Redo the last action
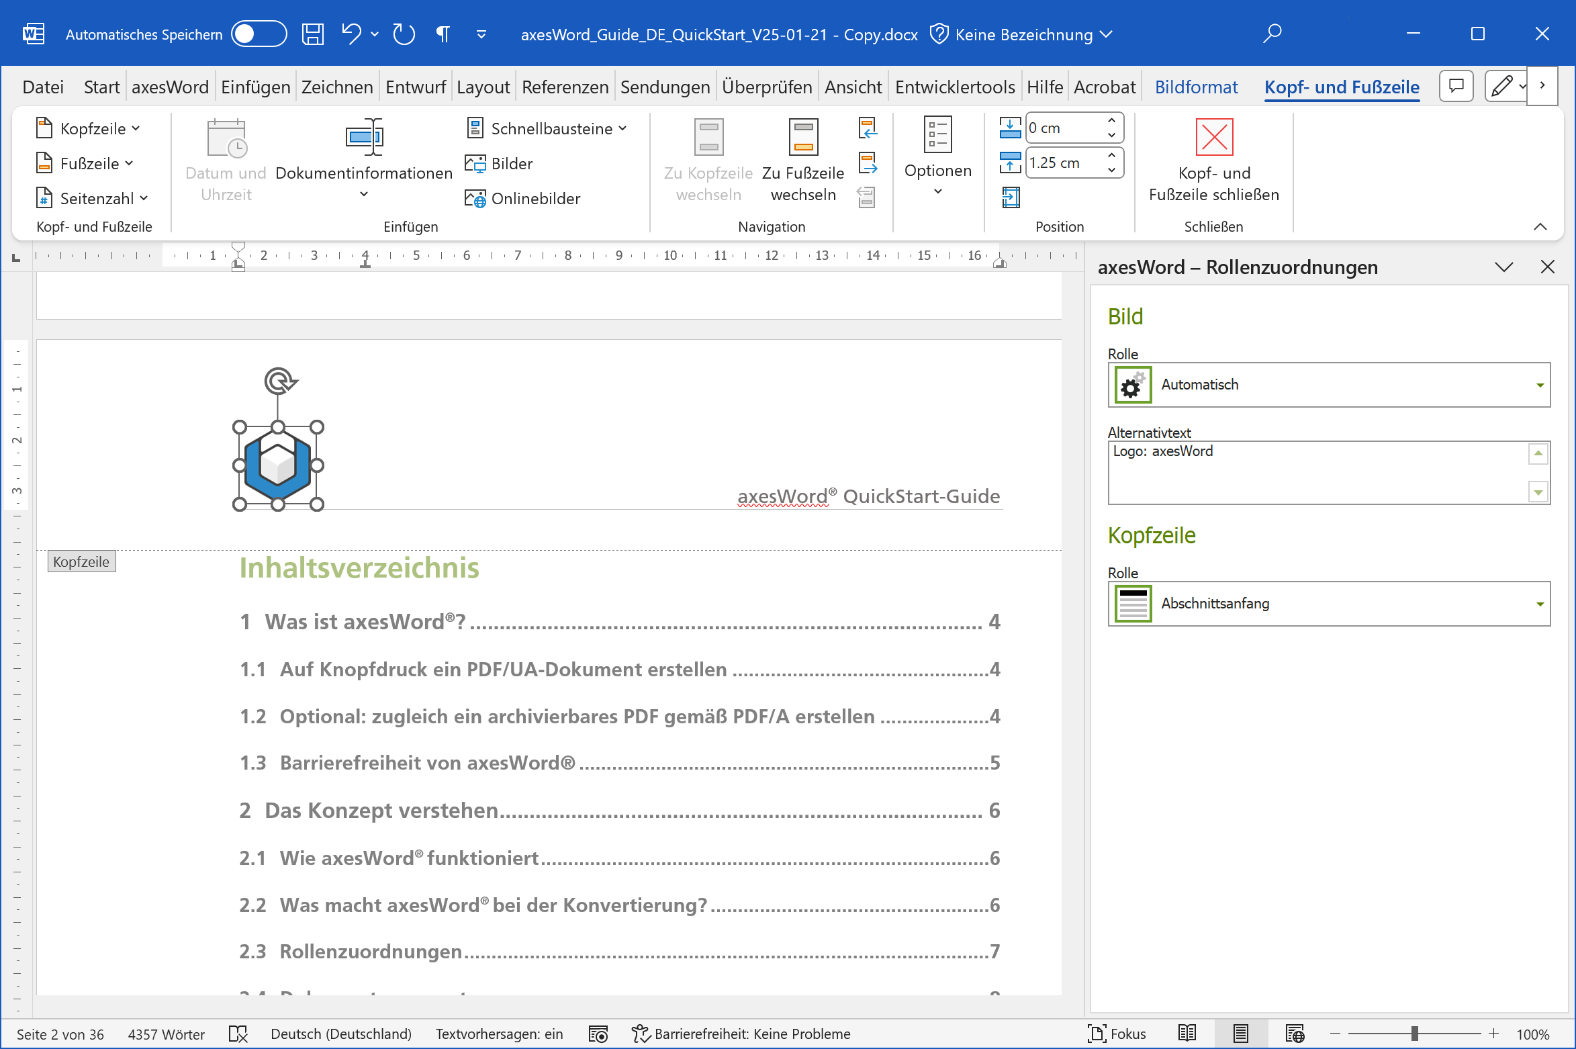Image resolution: width=1576 pixels, height=1049 pixels. click(404, 34)
